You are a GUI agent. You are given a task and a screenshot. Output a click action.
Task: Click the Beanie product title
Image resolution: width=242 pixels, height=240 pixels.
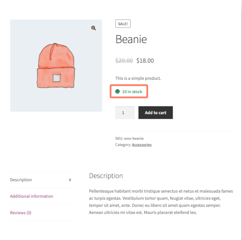[131, 39]
